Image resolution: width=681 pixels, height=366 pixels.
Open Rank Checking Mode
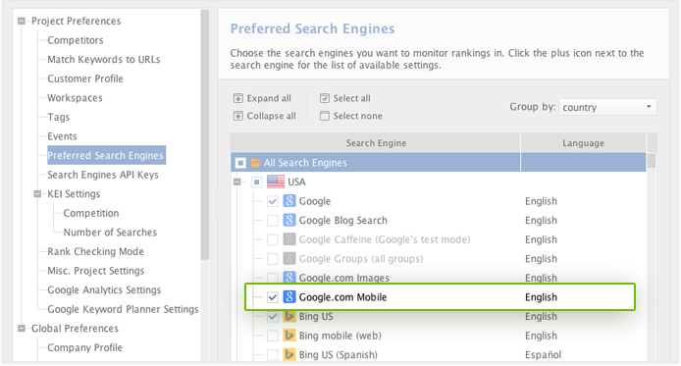point(95,251)
